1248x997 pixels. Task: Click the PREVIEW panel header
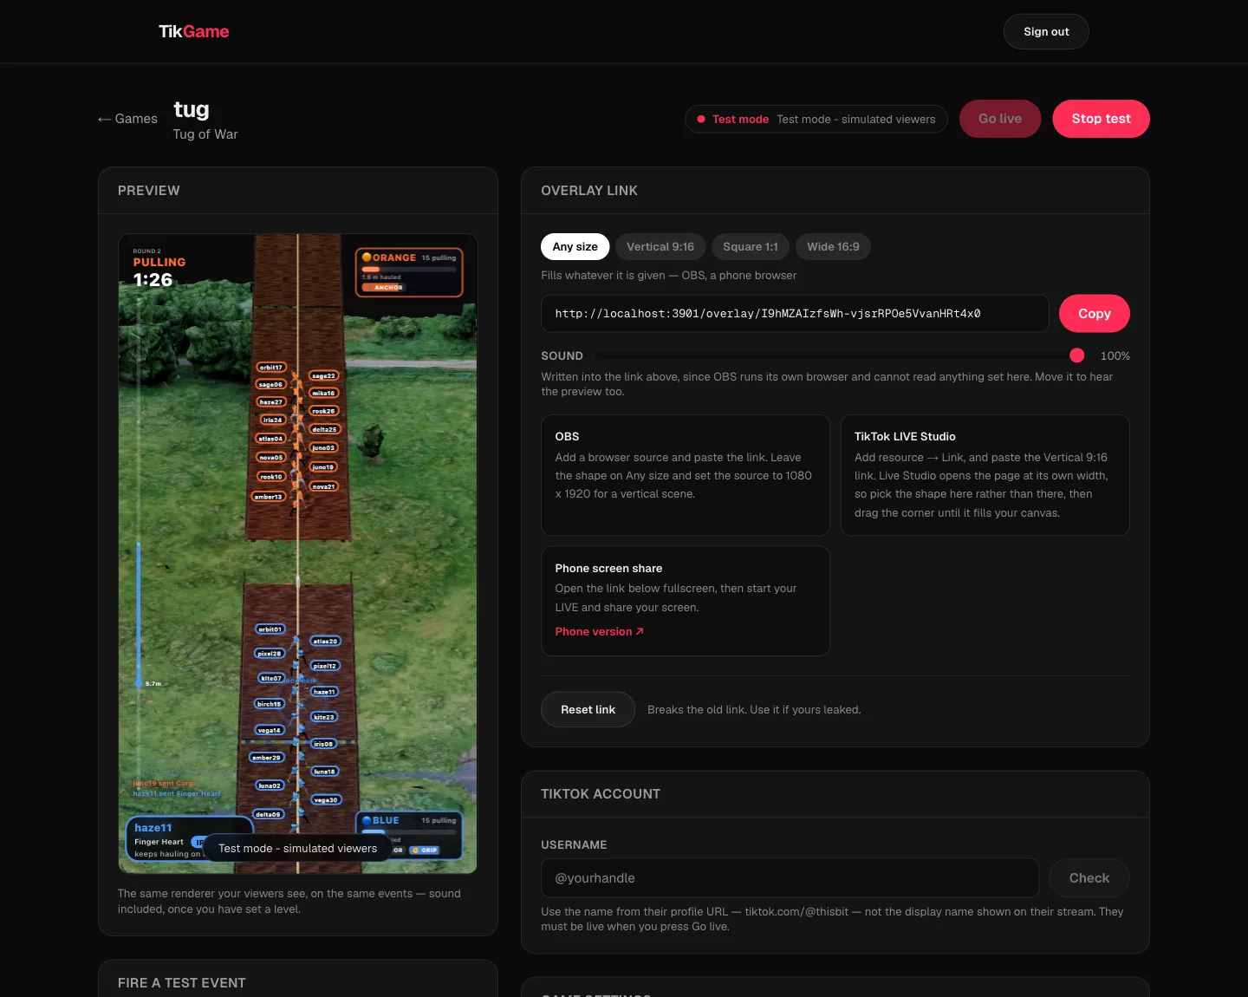(149, 190)
